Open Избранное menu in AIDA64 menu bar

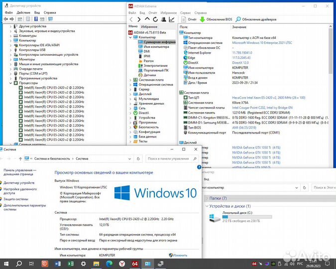[169, 13]
